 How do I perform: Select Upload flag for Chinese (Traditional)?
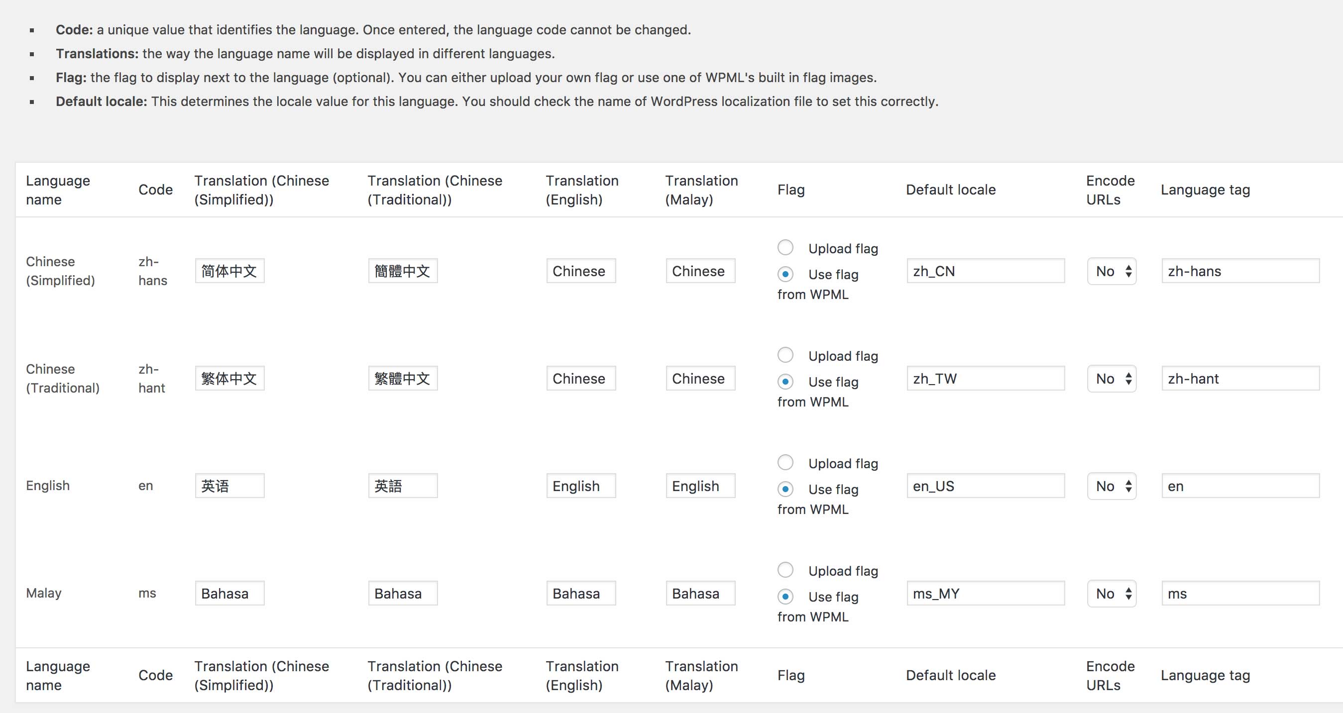785,354
